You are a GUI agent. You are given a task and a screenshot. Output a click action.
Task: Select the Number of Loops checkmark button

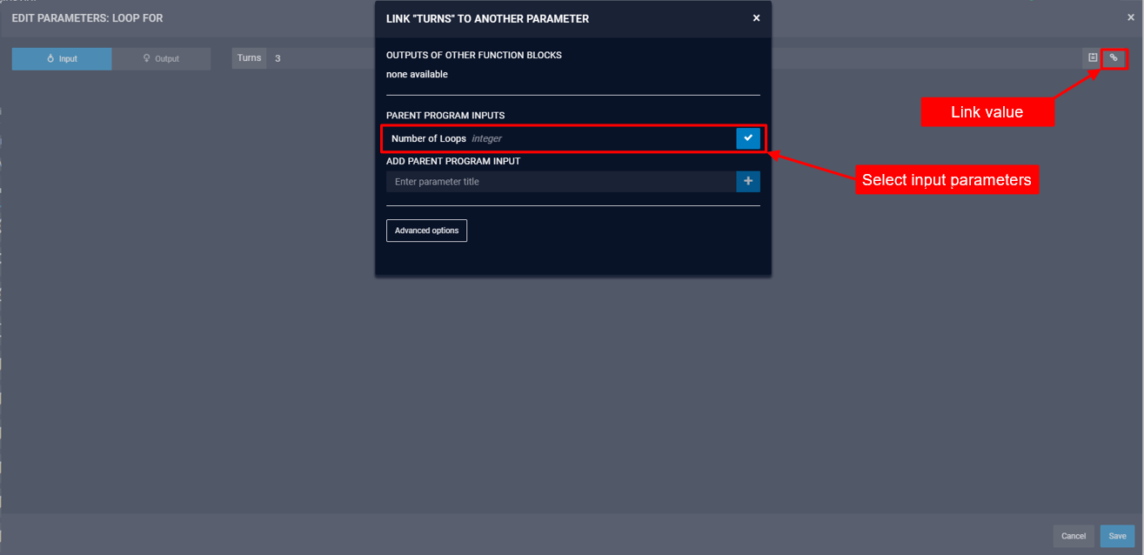pos(748,138)
